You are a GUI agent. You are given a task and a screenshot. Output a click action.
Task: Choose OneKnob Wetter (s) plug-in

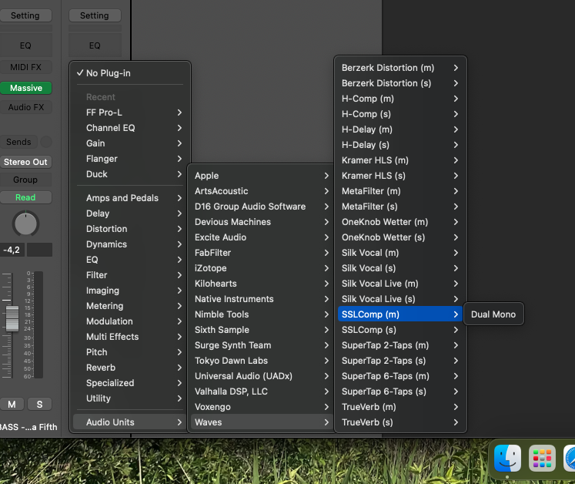pos(400,237)
